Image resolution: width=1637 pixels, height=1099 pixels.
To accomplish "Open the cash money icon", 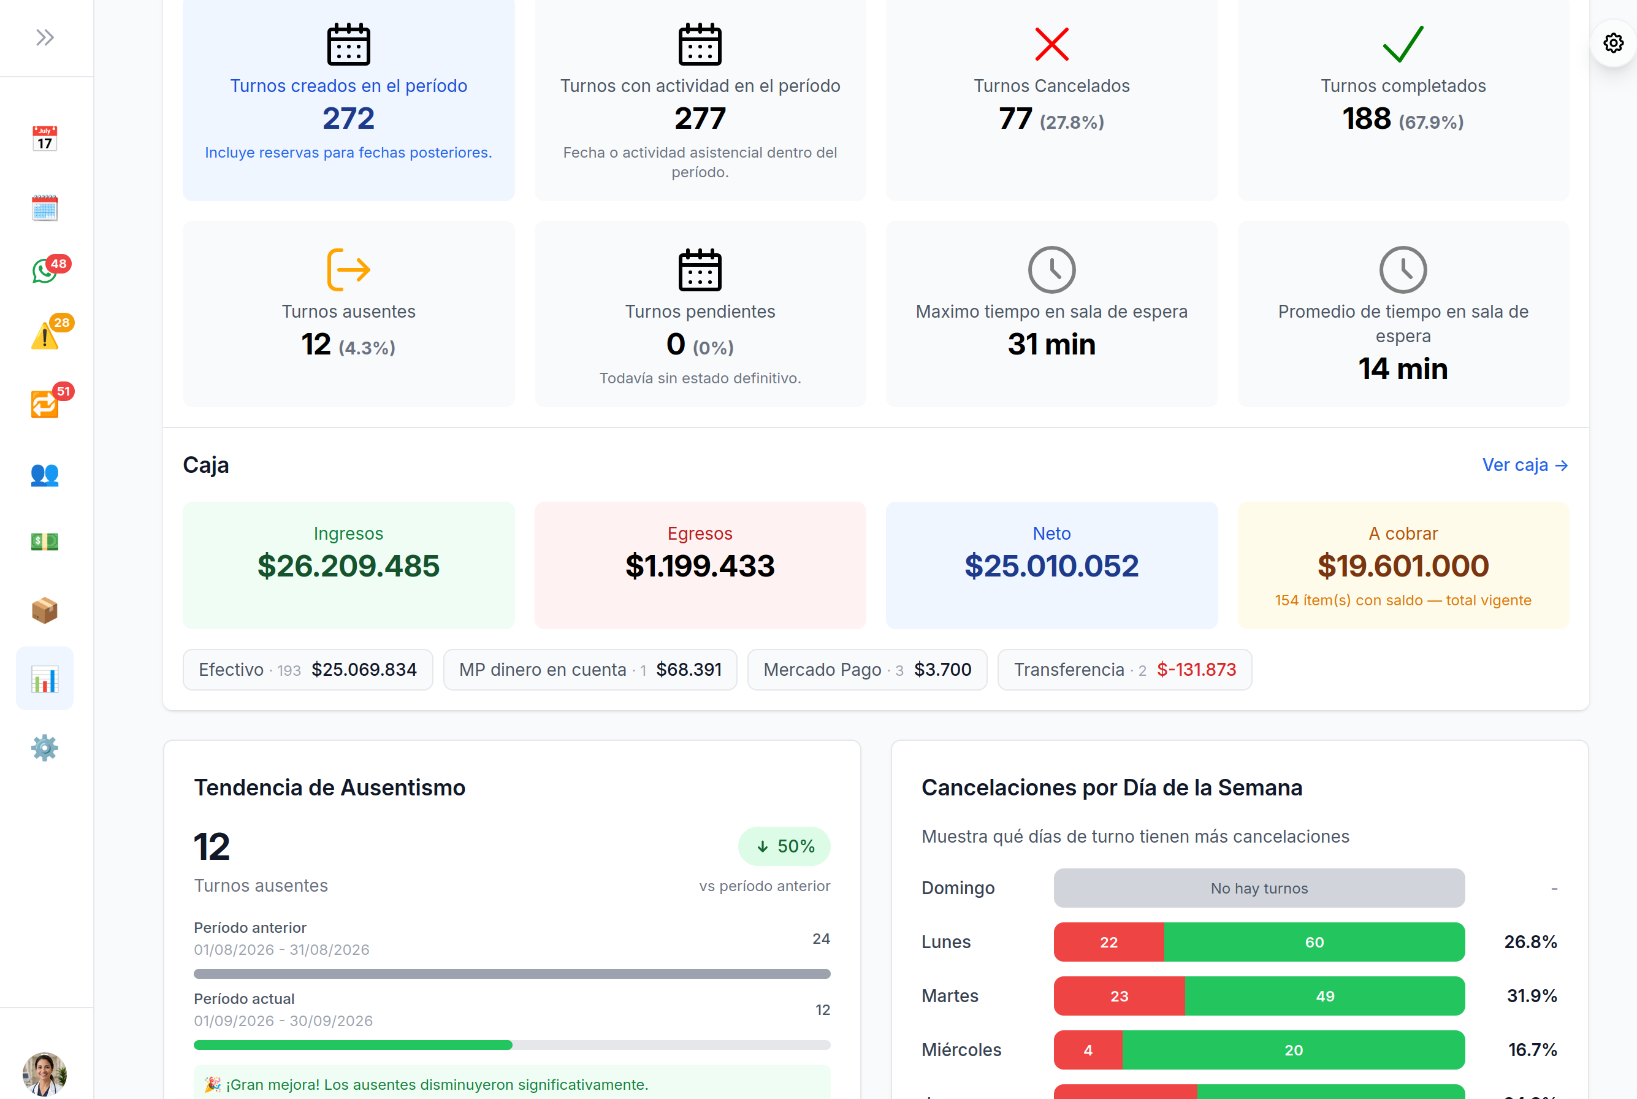I will pos(45,541).
